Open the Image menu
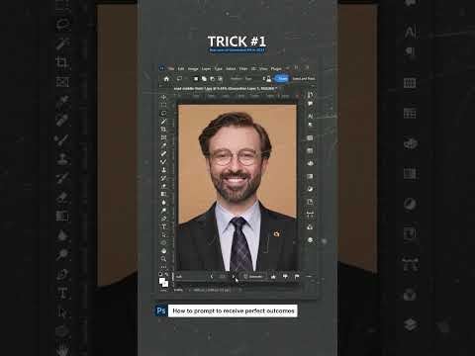This screenshot has width=475, height=356. click(193, 68)
